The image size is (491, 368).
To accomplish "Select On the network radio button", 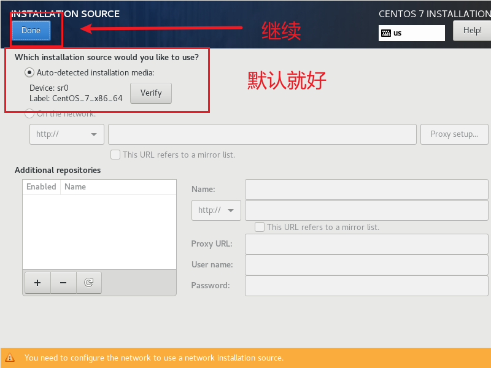I will click(29, 113).
